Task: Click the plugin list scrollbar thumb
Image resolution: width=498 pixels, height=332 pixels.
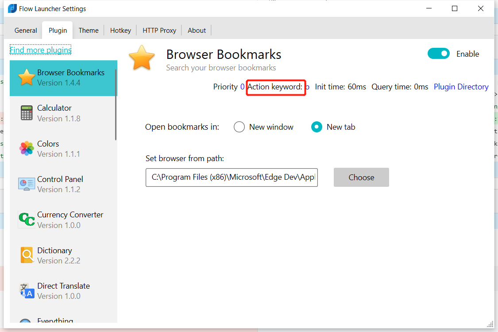Action: click(x=116, y=105)
